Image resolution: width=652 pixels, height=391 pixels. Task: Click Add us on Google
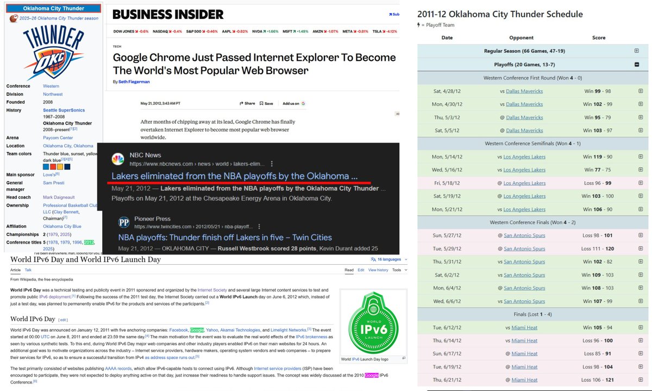click(x=294, y=103)
